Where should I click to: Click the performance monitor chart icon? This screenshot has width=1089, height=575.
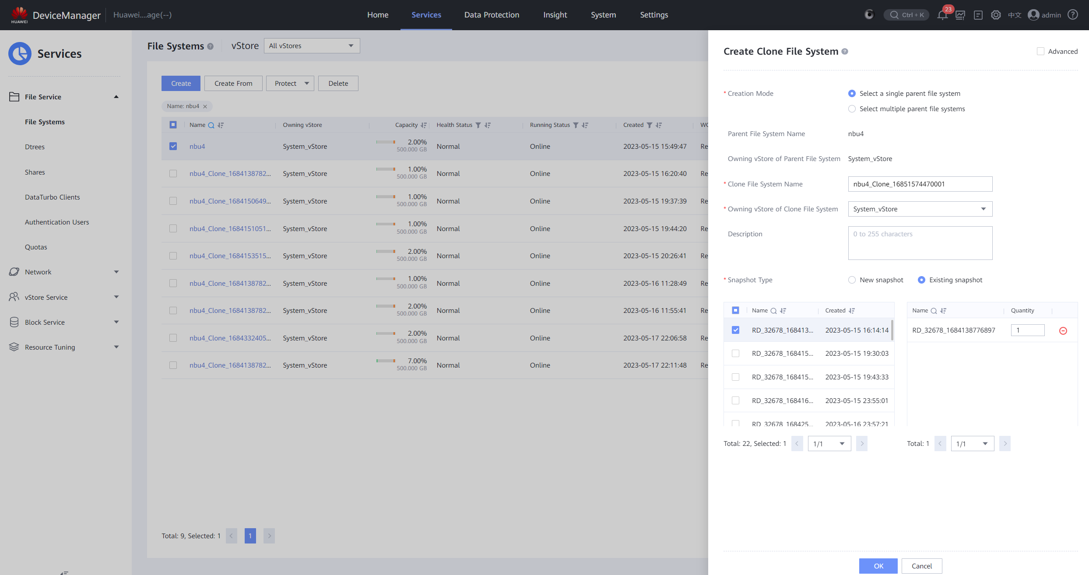click(960, 15)
